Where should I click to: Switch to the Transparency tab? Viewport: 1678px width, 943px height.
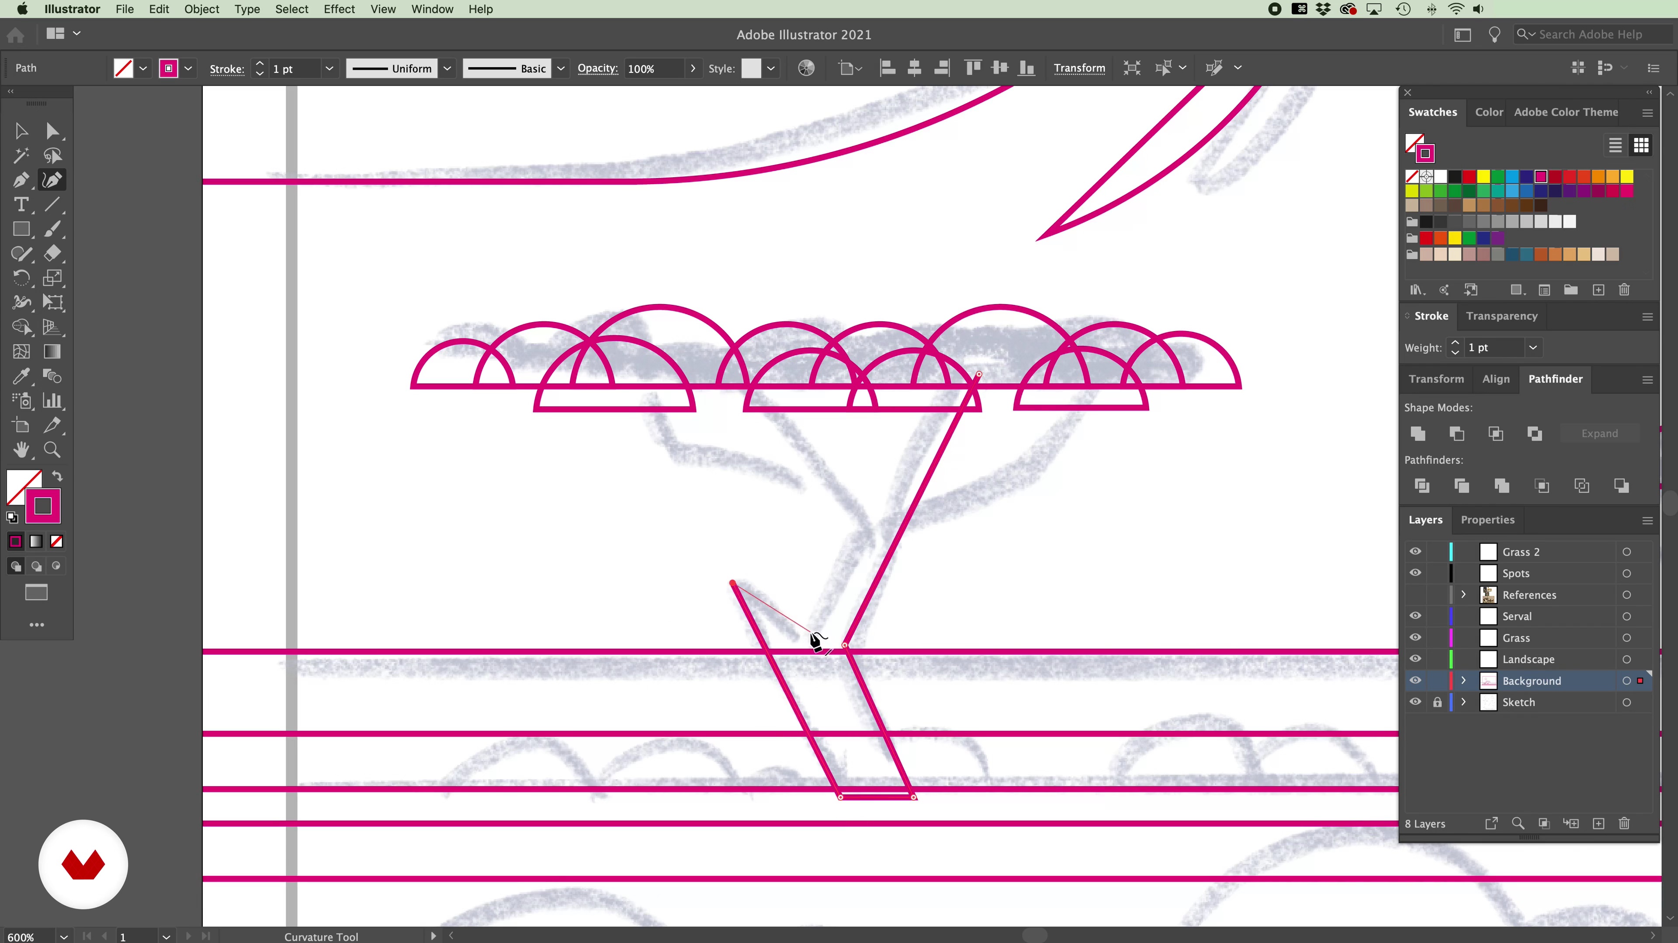1501,316
